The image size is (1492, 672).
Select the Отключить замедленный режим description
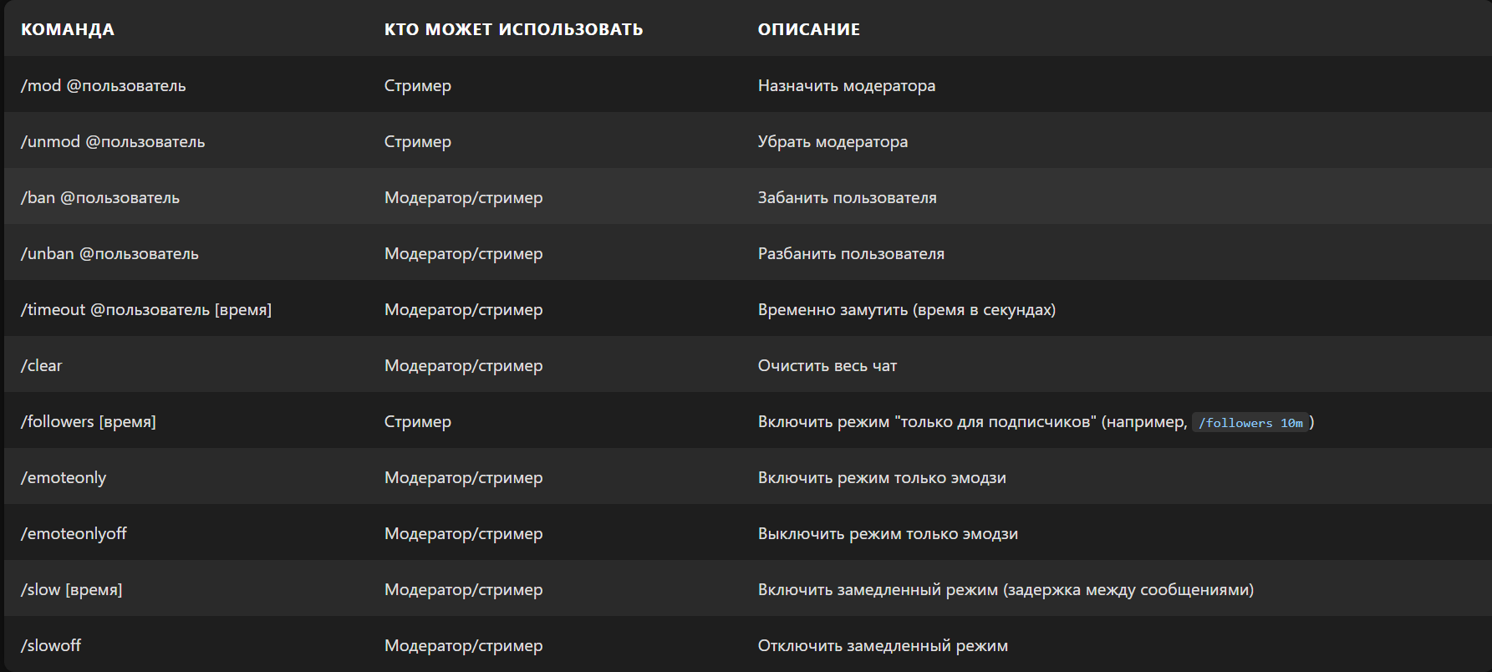coord(883,645)
